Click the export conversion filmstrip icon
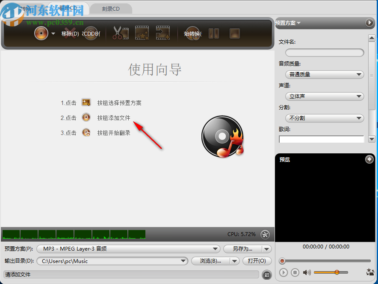Screen dimensions: 378x284 tap(164, 33)
